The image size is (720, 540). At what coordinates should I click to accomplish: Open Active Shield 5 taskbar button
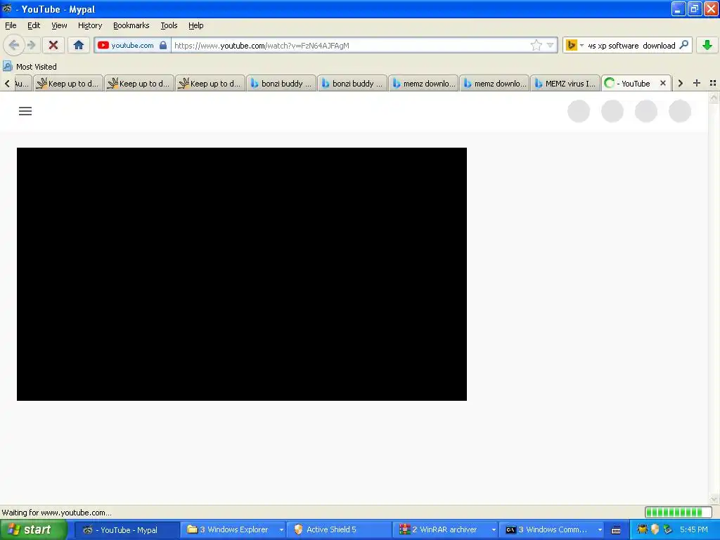click(339, 530)
